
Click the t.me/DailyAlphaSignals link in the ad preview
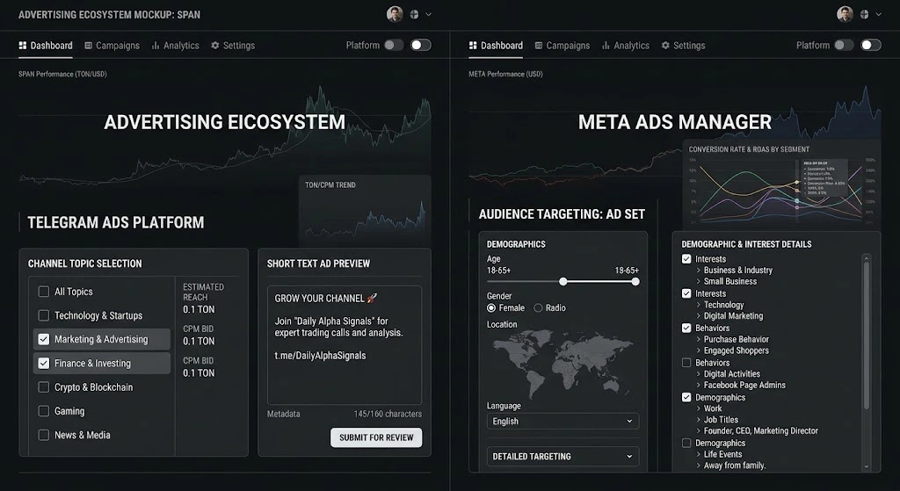(x=320, y=356)
